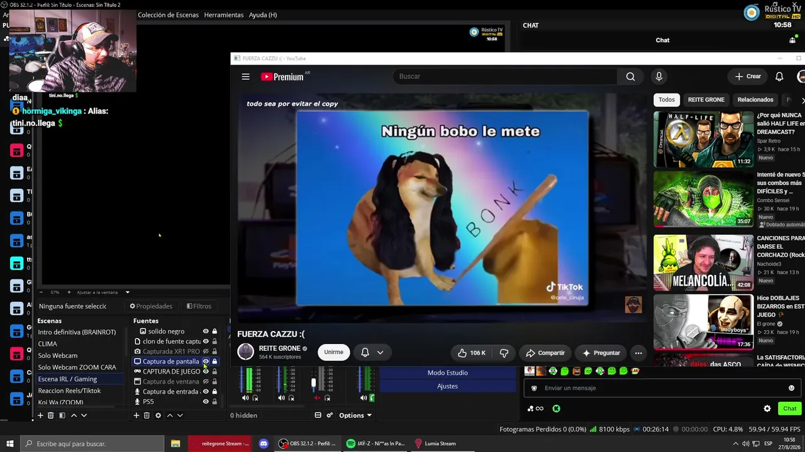Screen dimensions: 805x452
Task: Hide the CAPTURA DE JUEGO source
Action: (x=206, y=372)
